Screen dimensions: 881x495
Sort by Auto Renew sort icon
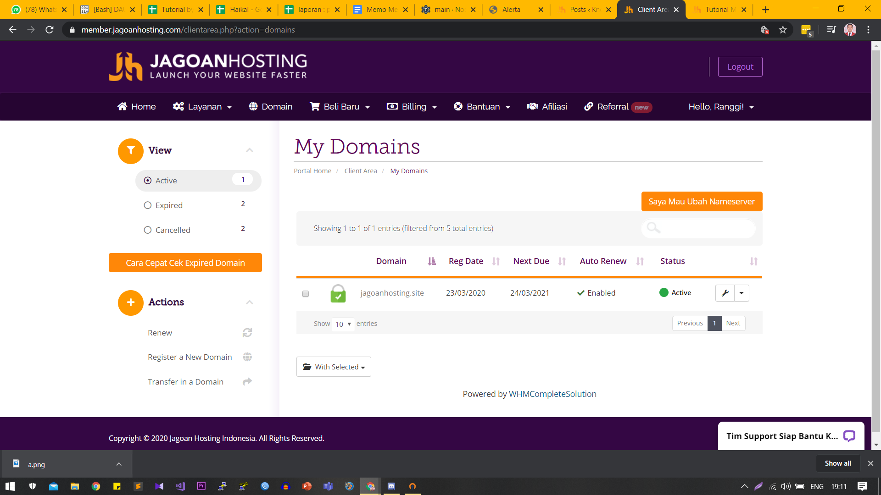coord(640,261)
